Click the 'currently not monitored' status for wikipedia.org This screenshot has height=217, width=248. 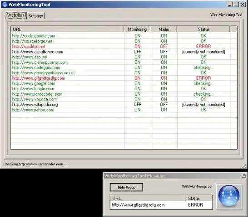point(203,105)
